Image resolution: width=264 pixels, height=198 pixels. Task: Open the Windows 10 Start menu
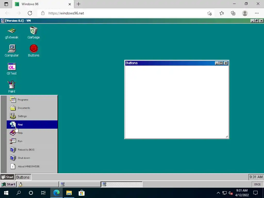pyautogui.click(x=6, y=193)
